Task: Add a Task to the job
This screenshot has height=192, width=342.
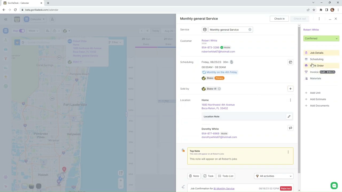Action: (208, 176)
